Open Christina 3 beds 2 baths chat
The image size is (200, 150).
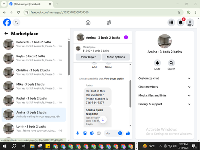tap(34, 72)
